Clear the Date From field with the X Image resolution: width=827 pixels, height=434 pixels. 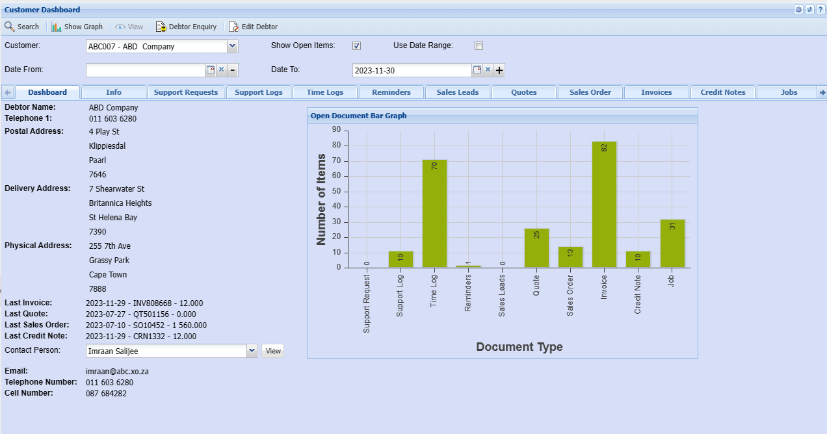click(x=221, y=70)
